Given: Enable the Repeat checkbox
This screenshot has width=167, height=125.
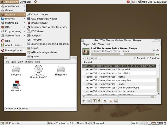Looking at the screenshot, I should coord(135,58).
